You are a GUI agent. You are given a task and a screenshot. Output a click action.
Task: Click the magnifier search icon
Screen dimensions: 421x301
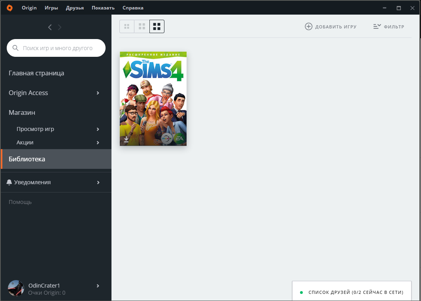click(x=15, y=48)
